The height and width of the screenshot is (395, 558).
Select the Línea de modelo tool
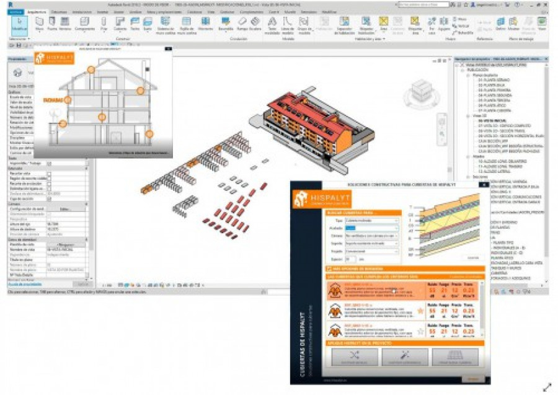pyautogui.click(x=288, y=25)
